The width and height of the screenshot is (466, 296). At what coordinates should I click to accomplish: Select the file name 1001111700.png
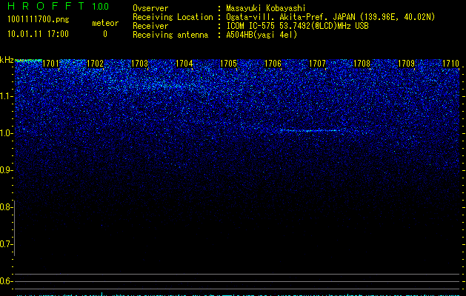39,20
